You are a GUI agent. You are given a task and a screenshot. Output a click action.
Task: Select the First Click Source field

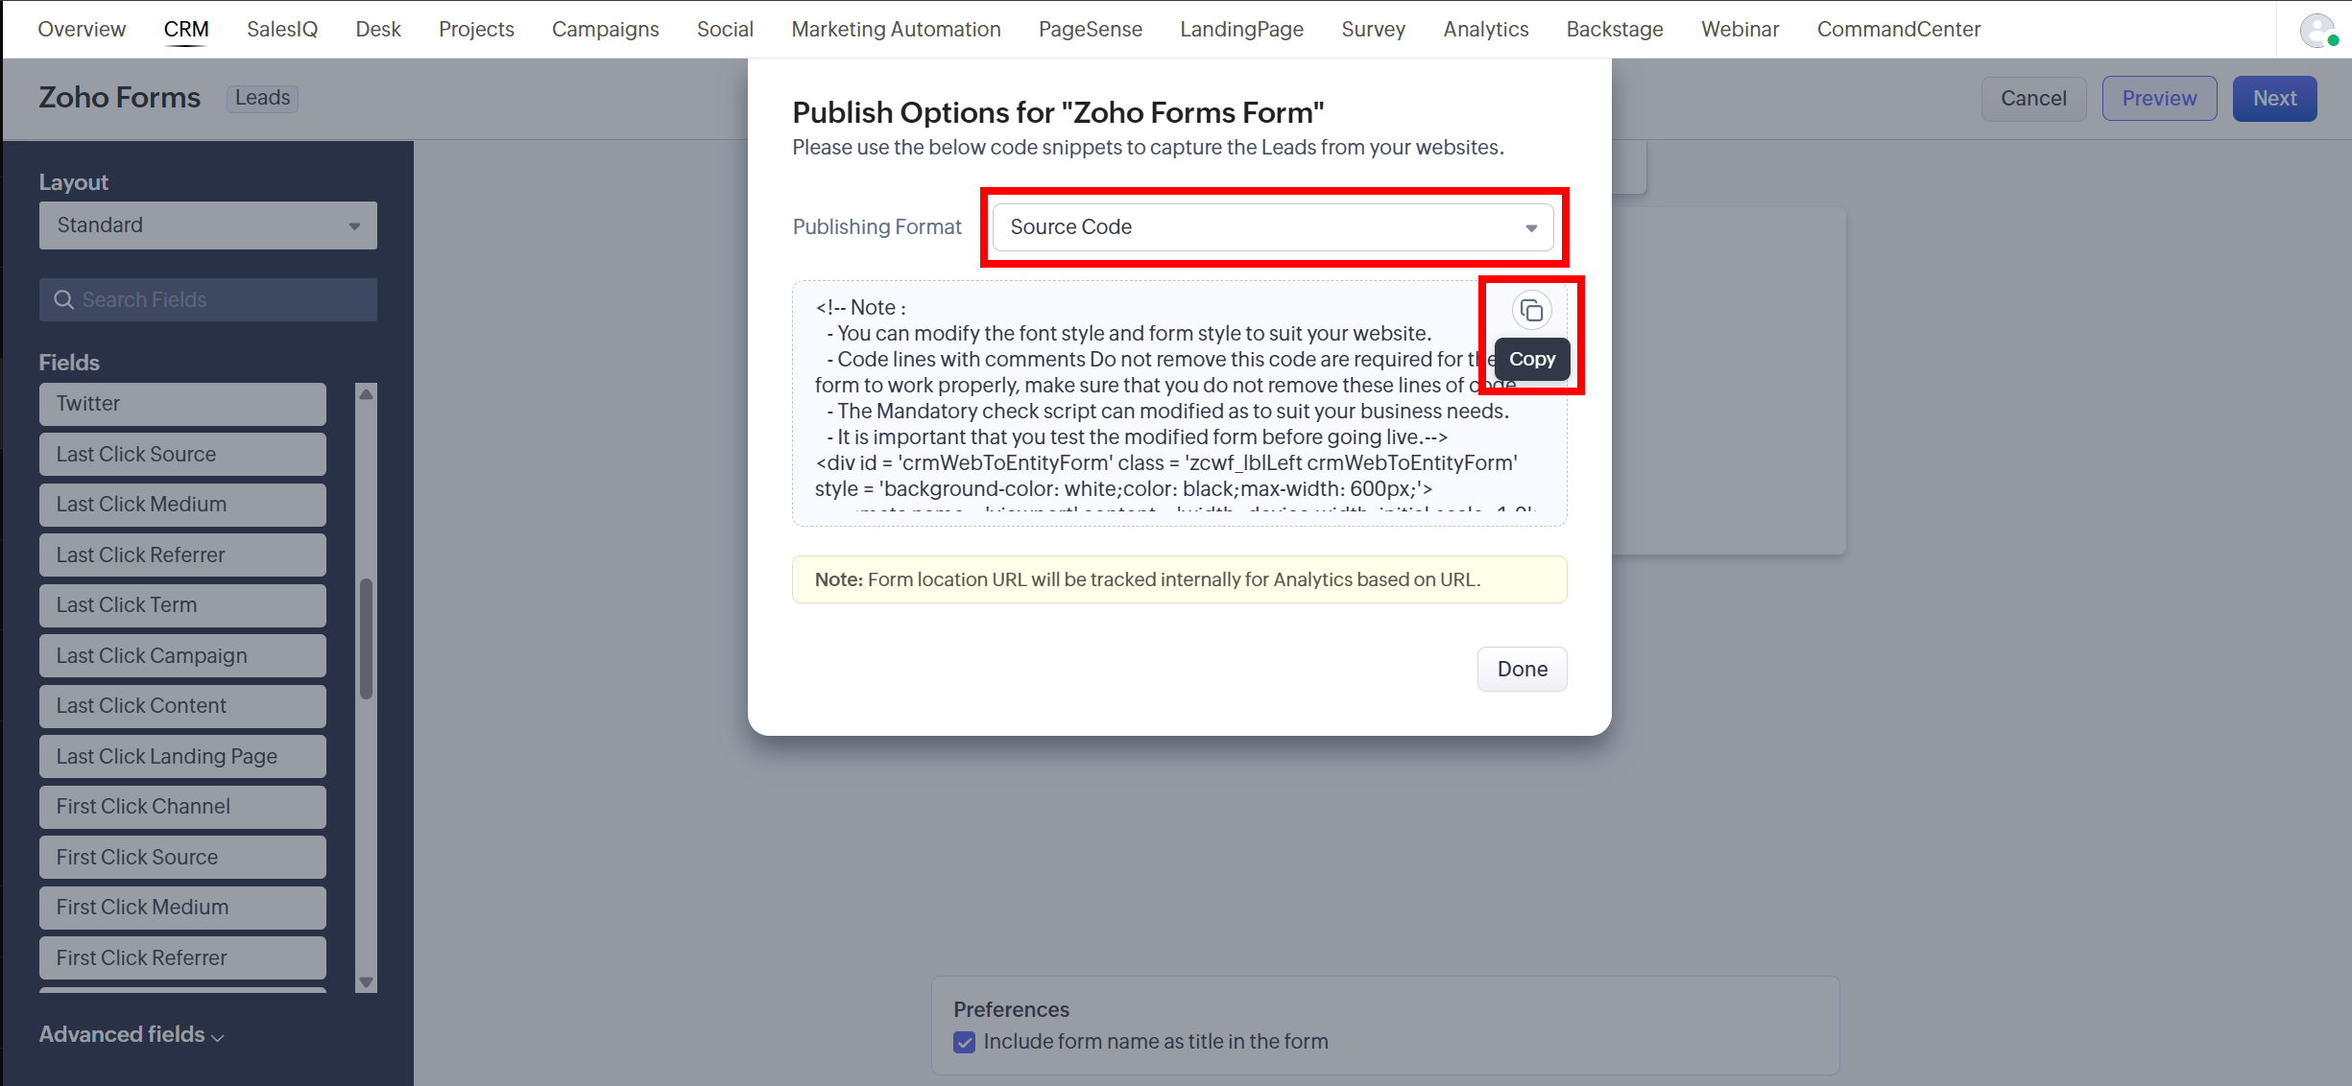(182, 858)
